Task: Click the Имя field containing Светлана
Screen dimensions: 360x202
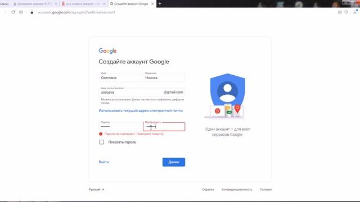Action: click(x=120, y=77)
